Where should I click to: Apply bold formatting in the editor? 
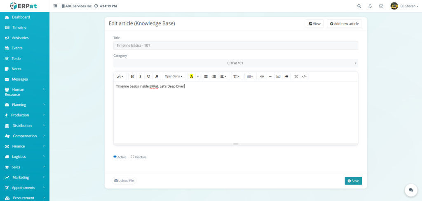tap(132, 76)
